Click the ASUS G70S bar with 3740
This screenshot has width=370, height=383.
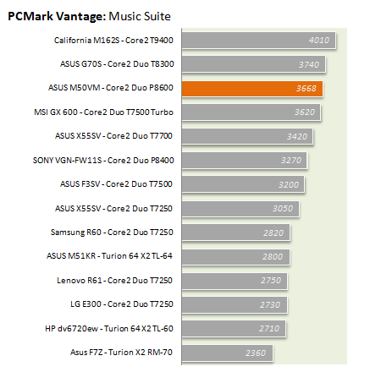pyautogui.click(x=254, y=64)
